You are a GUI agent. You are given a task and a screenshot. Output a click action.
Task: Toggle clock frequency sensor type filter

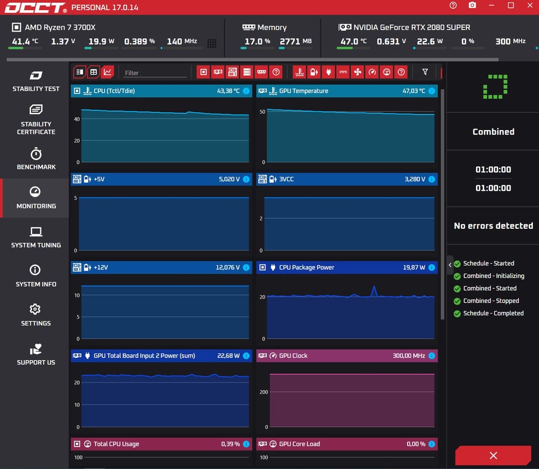click(x=372, y=72)
